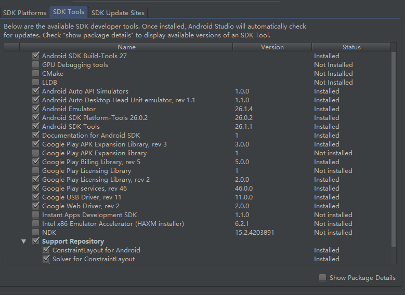Uncheck Android SDK Build-Tools 27
The height and width of the screenshot is (295, 405).
point(36,56)
